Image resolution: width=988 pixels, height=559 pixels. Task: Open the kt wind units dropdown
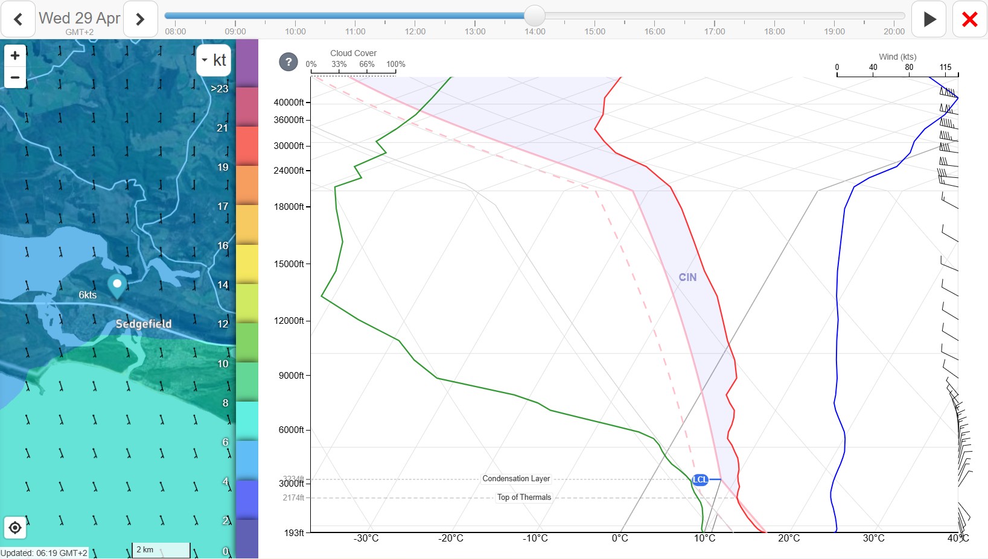pyautogui.click(x=214, y=60)
